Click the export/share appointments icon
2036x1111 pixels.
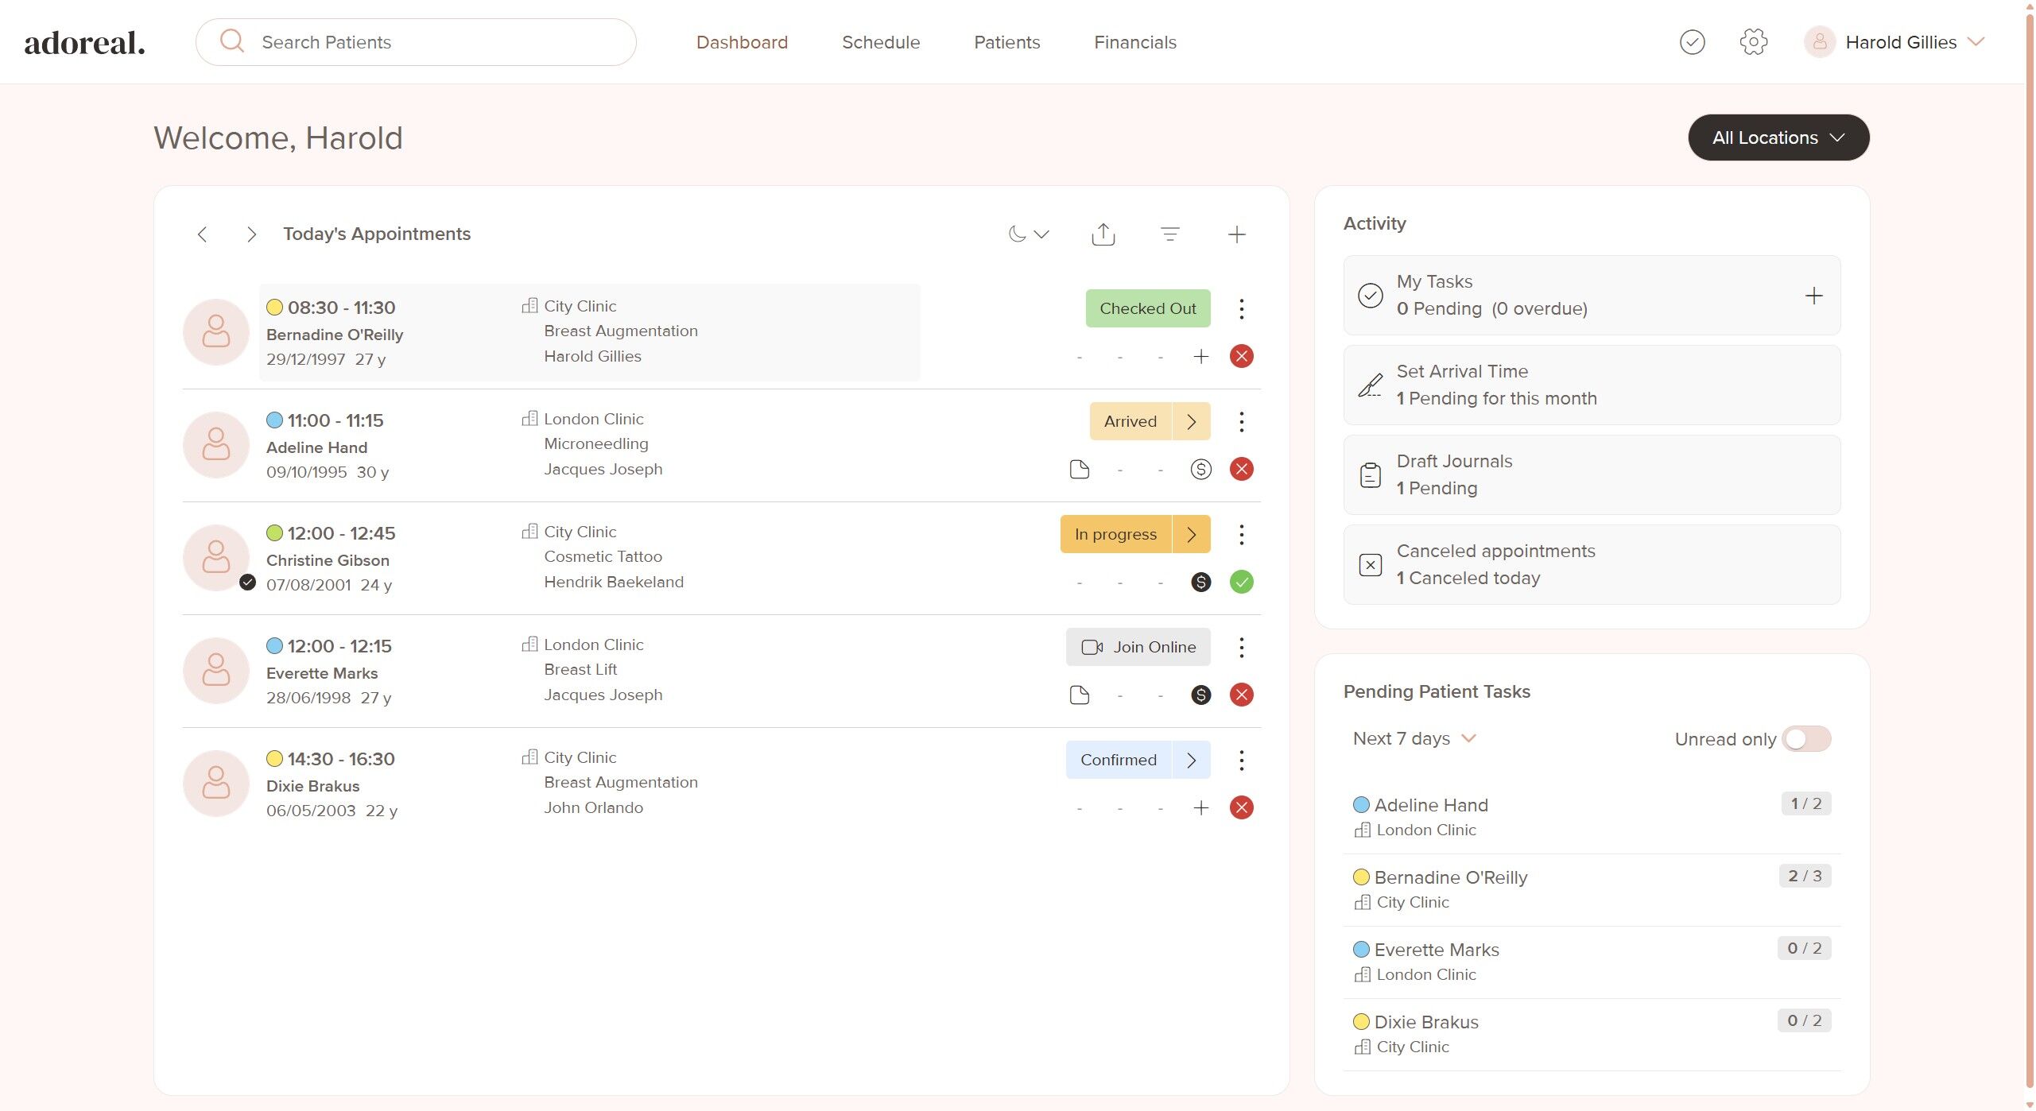pos(1103,234)
